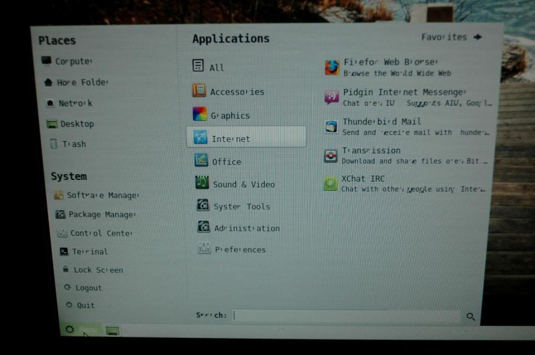Open Thunderbird Mail icon

pyautogui.click(x=331, y=127)
